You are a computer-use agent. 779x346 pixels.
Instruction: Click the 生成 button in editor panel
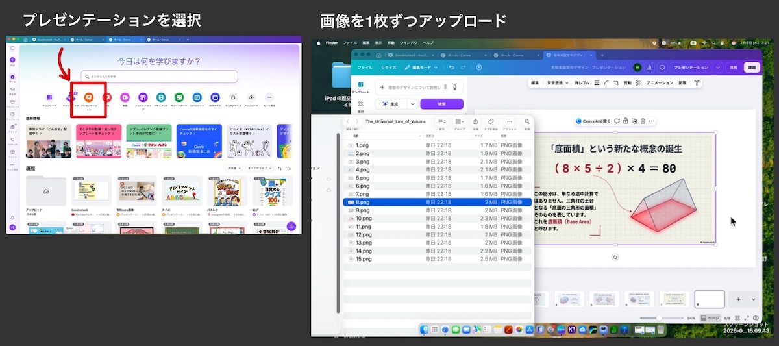pyautogui.click(x=391, y=104)
